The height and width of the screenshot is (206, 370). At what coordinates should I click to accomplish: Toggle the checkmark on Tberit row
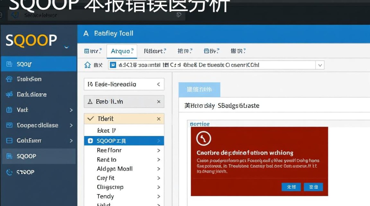90,119
